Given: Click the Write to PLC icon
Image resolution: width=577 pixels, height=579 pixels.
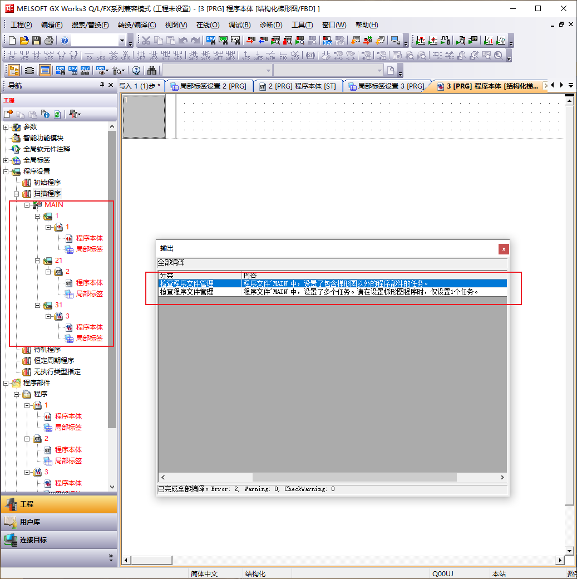Looking at the screenshot, I should point(250,41).
